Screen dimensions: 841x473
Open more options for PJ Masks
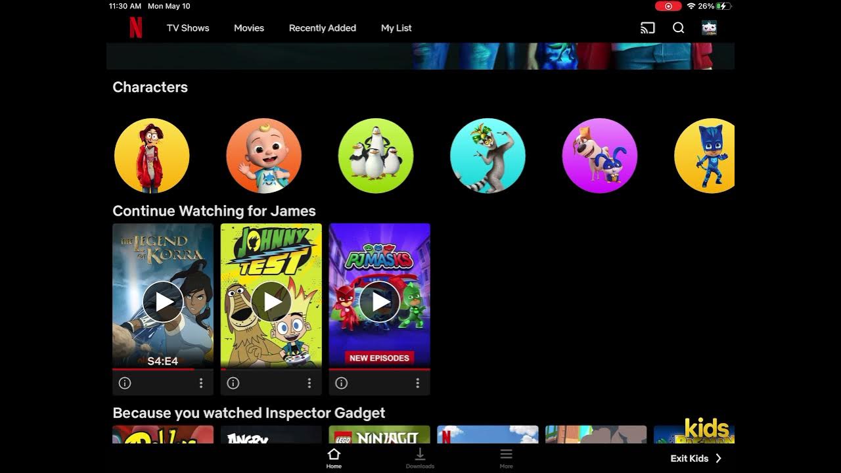pos(418,383)
